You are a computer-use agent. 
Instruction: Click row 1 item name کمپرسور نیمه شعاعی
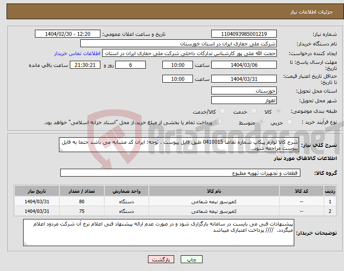(214, 202)
